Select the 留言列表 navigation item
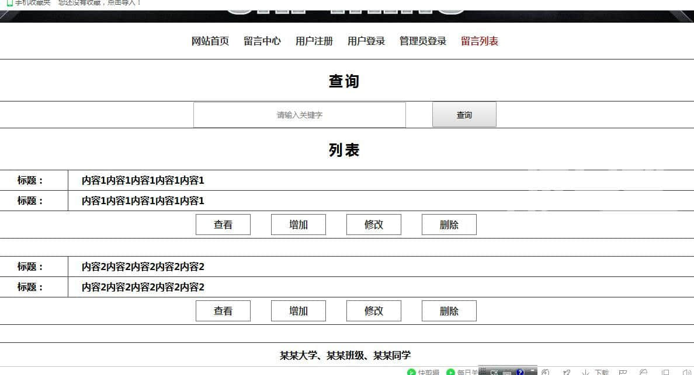This screenshot has width=694, height=375. click(480, 41)
